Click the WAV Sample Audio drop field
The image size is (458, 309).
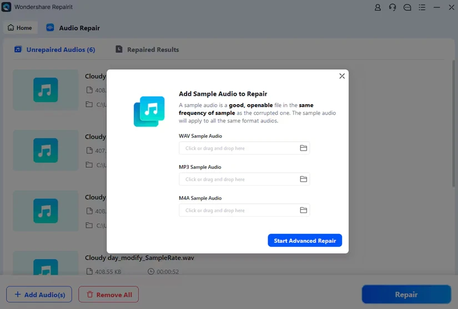point(238,148)
